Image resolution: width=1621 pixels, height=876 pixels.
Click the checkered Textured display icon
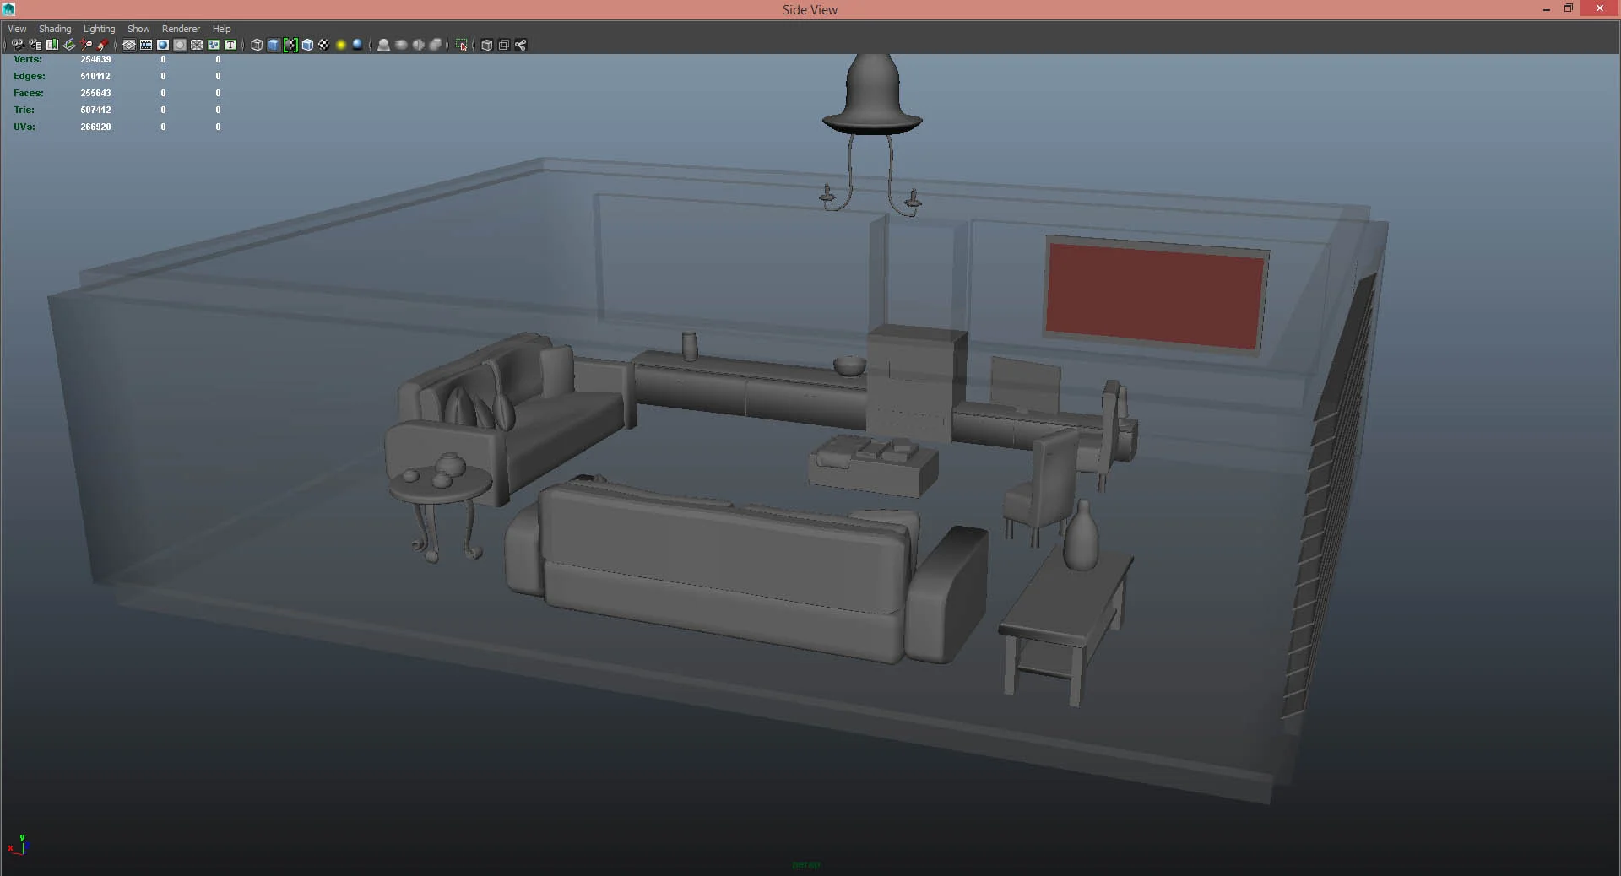(x=324, y=45)
